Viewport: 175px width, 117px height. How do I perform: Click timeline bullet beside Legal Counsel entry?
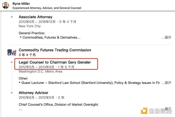pyautogui.click(x=12, y=62)
